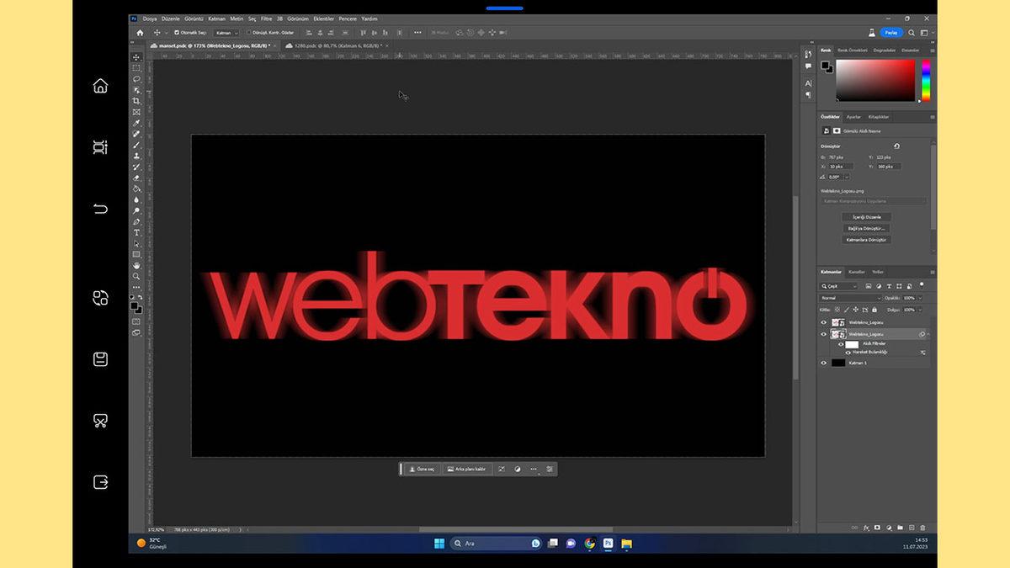Choose the Eyedropper tool
The image size is (1010, 568).
coord(136,123)
